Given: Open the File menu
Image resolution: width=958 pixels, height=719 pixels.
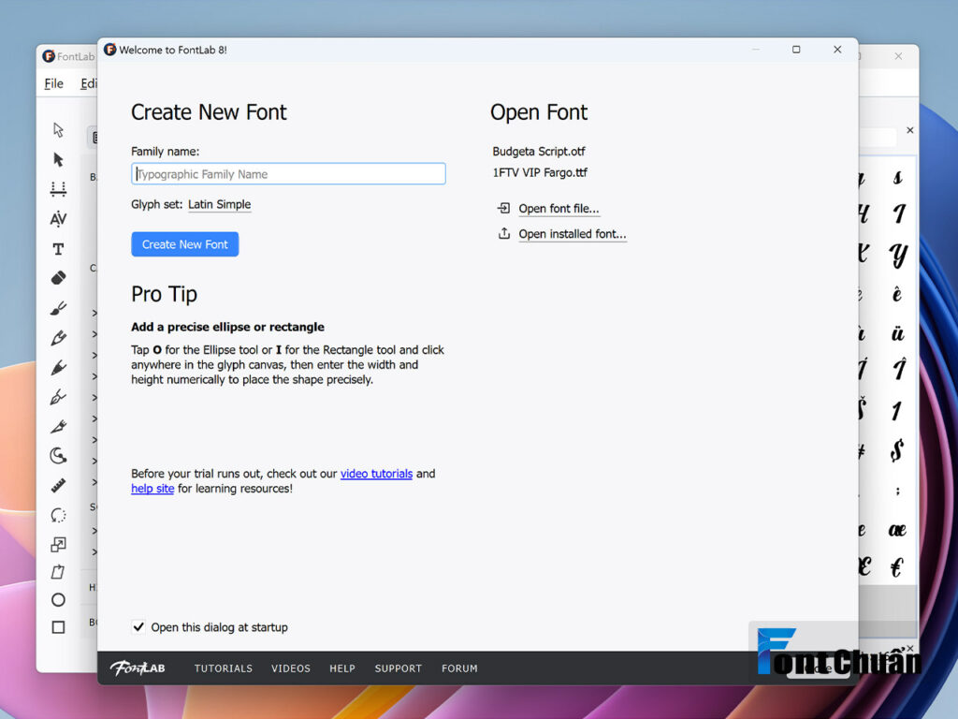Looking at the screenshot, I should 53,83.
